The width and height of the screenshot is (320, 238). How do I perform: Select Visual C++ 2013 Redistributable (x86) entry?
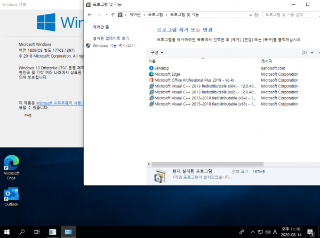point(205,92)
